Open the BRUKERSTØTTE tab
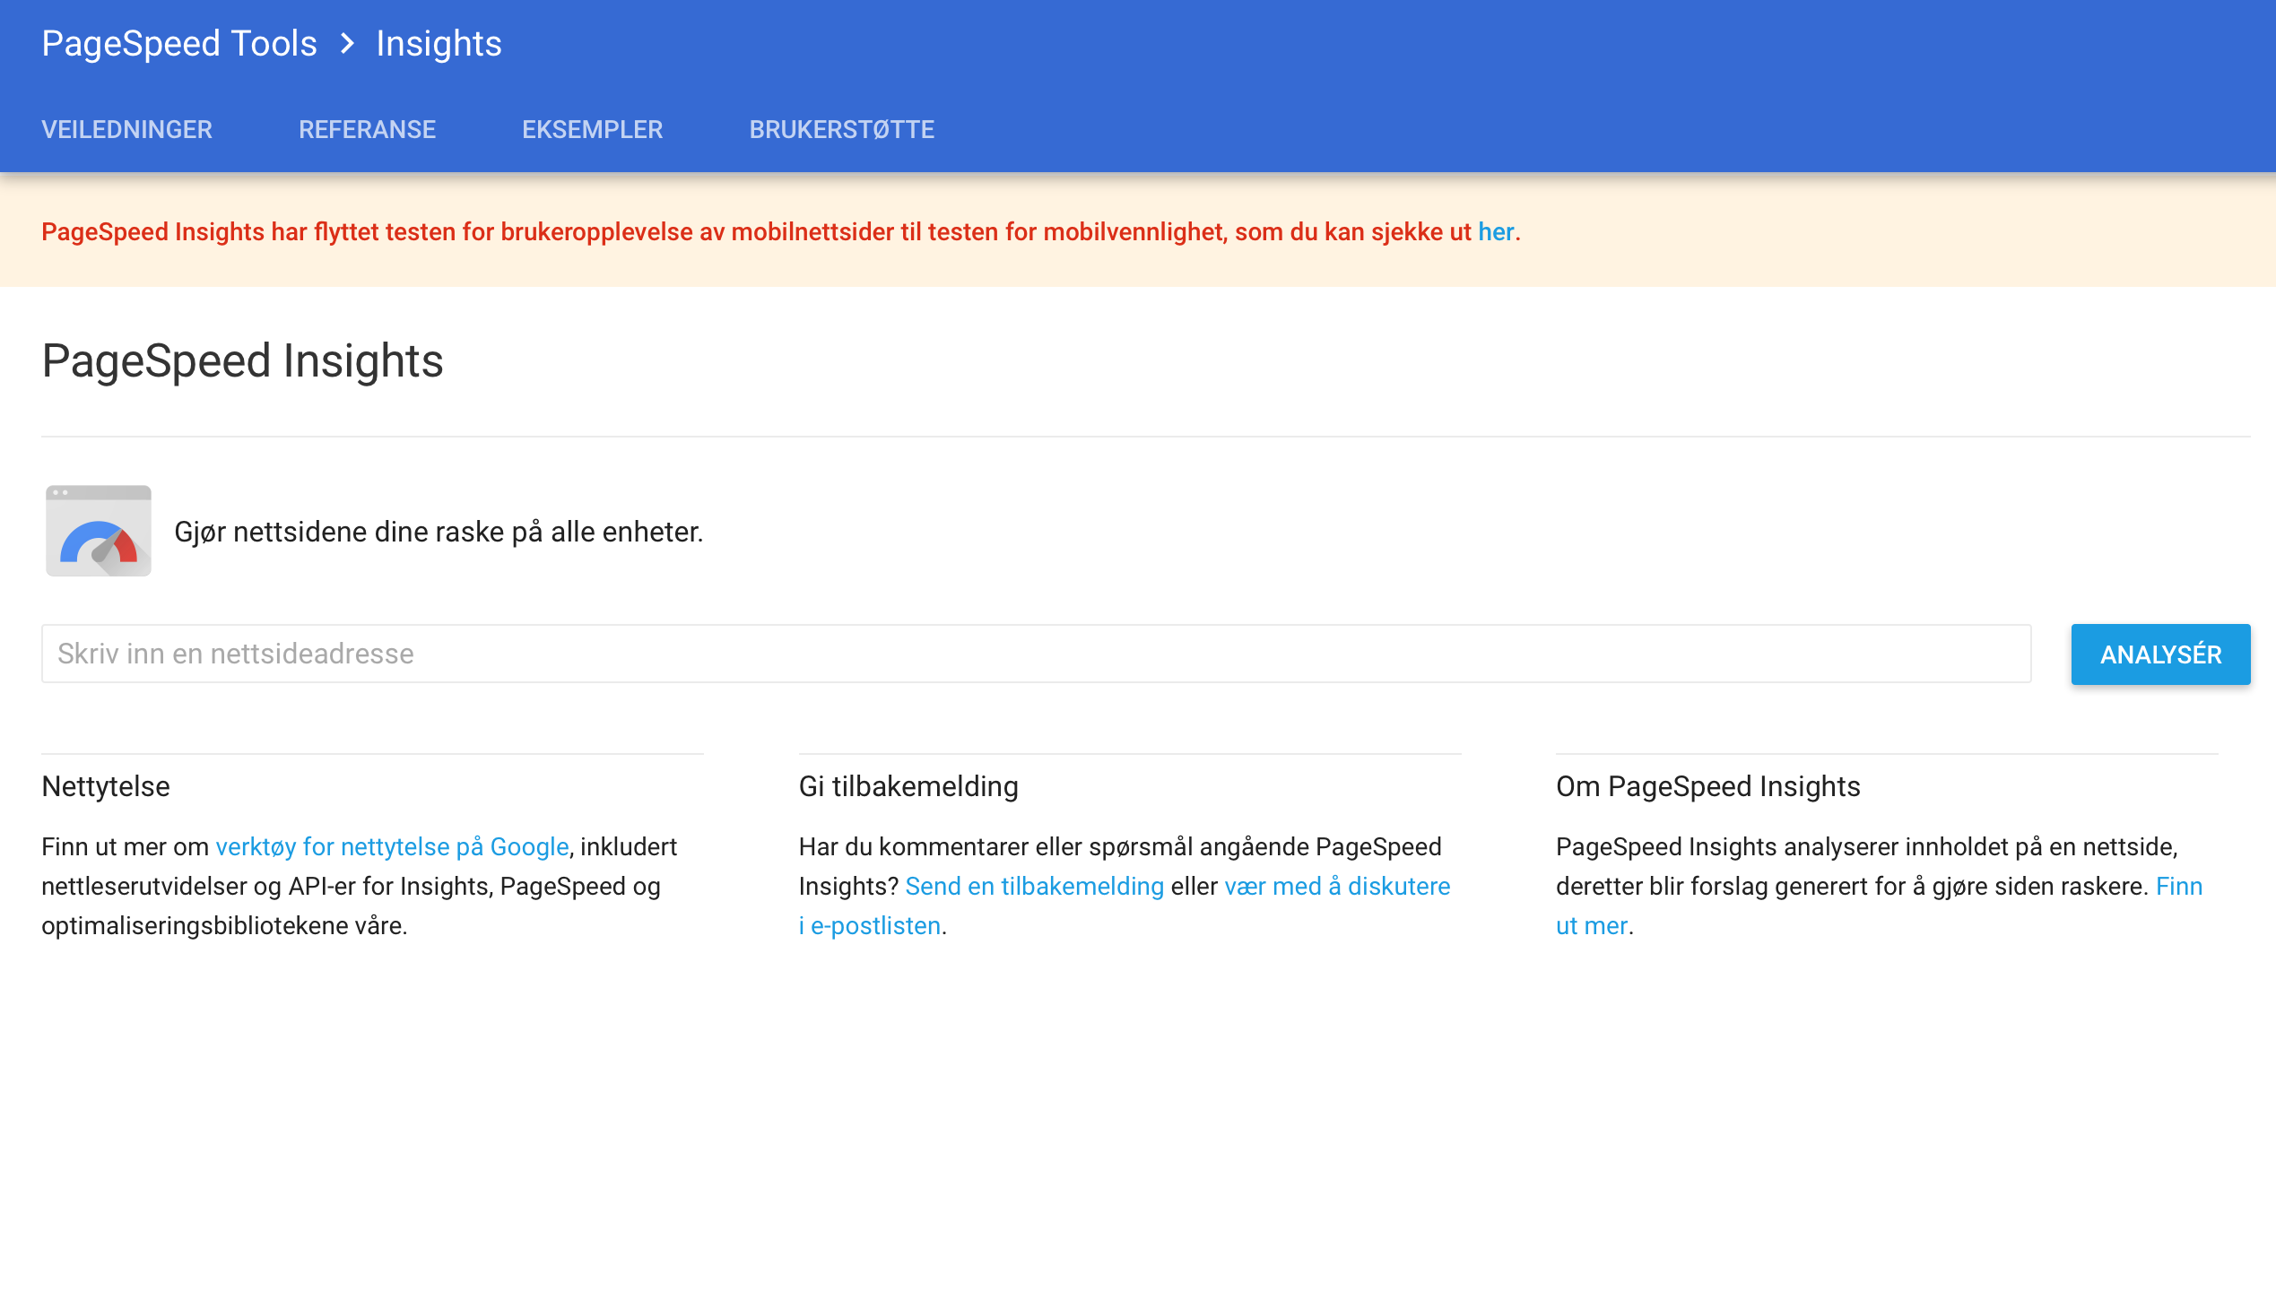Viewport: 2276px width, 1291px height. (x=841, y=129)
